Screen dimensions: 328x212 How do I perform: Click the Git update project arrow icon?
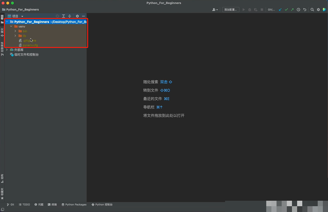pos(280,10)
